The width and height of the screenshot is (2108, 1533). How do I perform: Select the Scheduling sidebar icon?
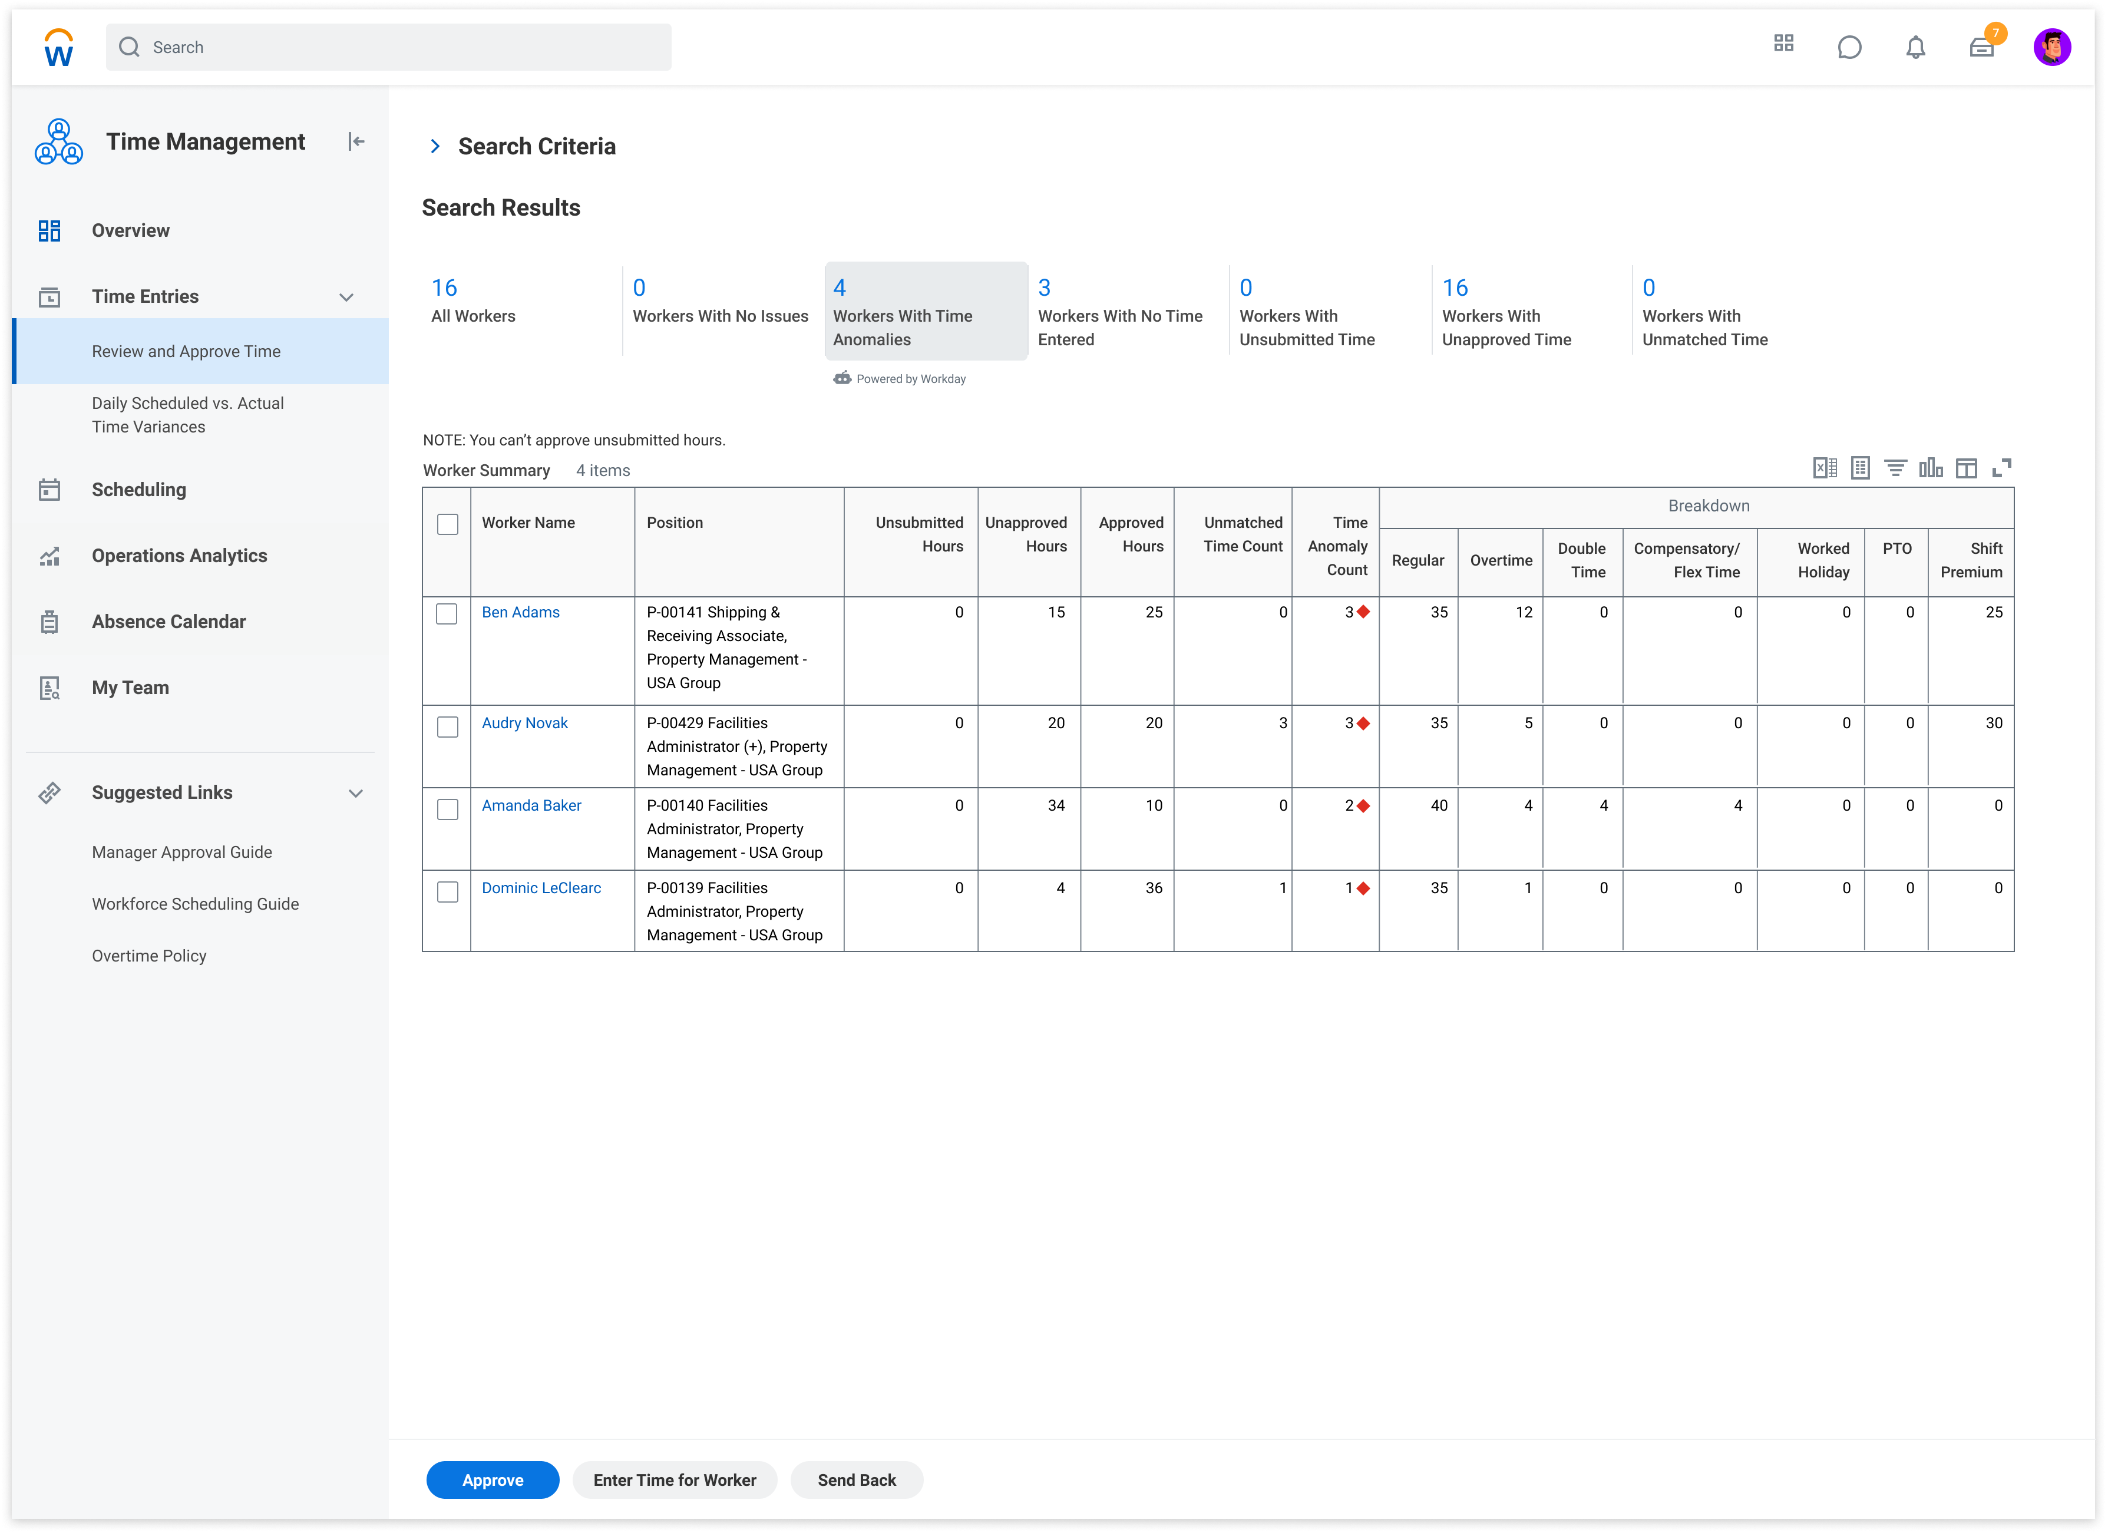(x=49, y=489)
